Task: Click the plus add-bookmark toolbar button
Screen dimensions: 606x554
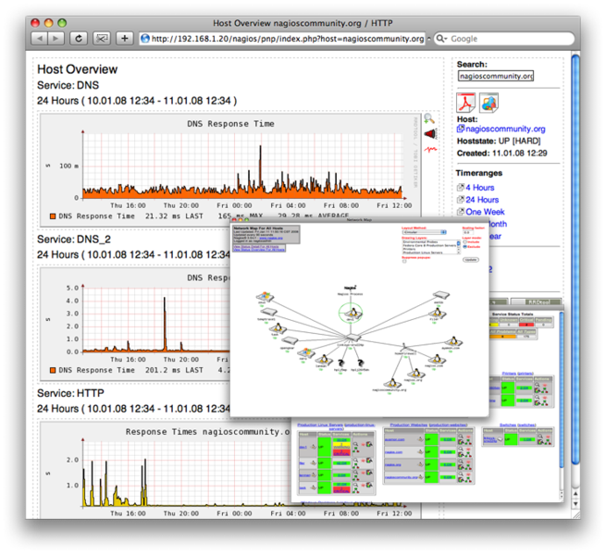Action: (125, 39)
